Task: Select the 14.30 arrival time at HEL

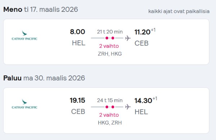Action: pos(143,101)
